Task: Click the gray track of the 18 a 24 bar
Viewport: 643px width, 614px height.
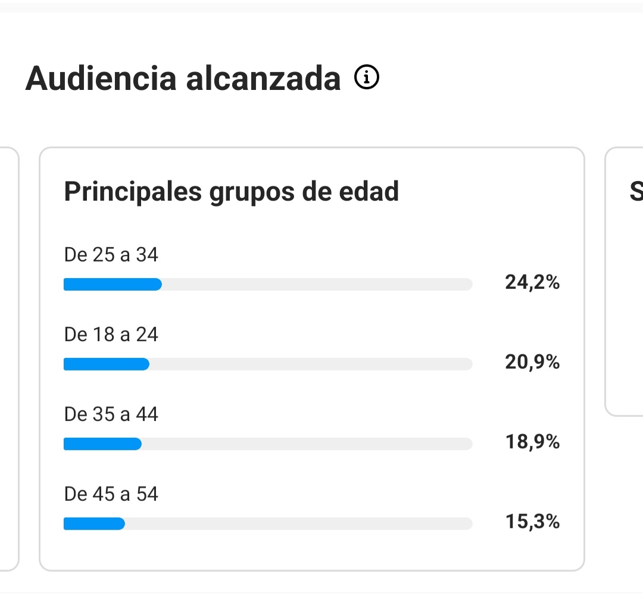Action: pyautogui.click(x=311, y=364)
